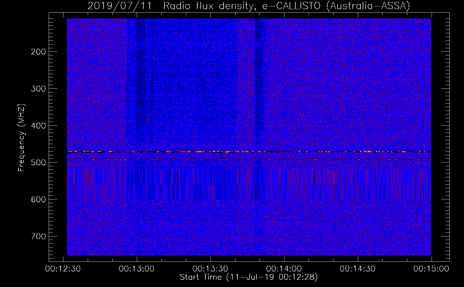This screenshot has width=464, height=287.
Task: Click the "Start Time (11-Jul-19 00:12:28)" label
Action: click(249, 277)
